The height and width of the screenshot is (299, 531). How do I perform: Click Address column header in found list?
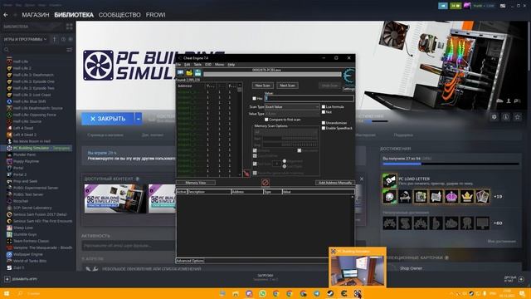pyautogui.click(x=191, y=86)
